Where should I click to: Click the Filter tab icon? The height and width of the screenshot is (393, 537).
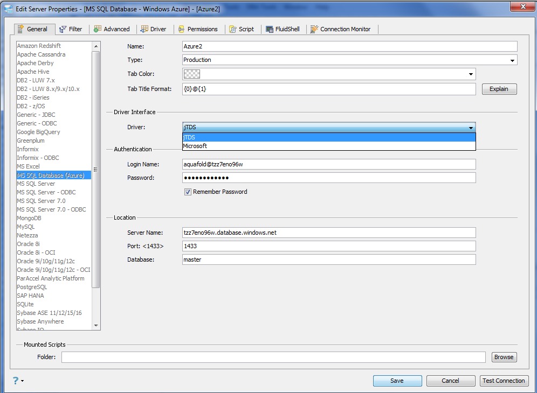(63, 30)
